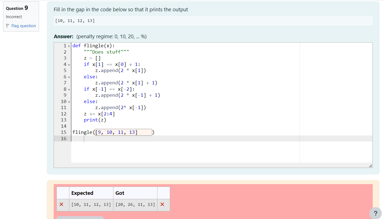Click the Got column header

pyautogui.click(x=120, y=193)
